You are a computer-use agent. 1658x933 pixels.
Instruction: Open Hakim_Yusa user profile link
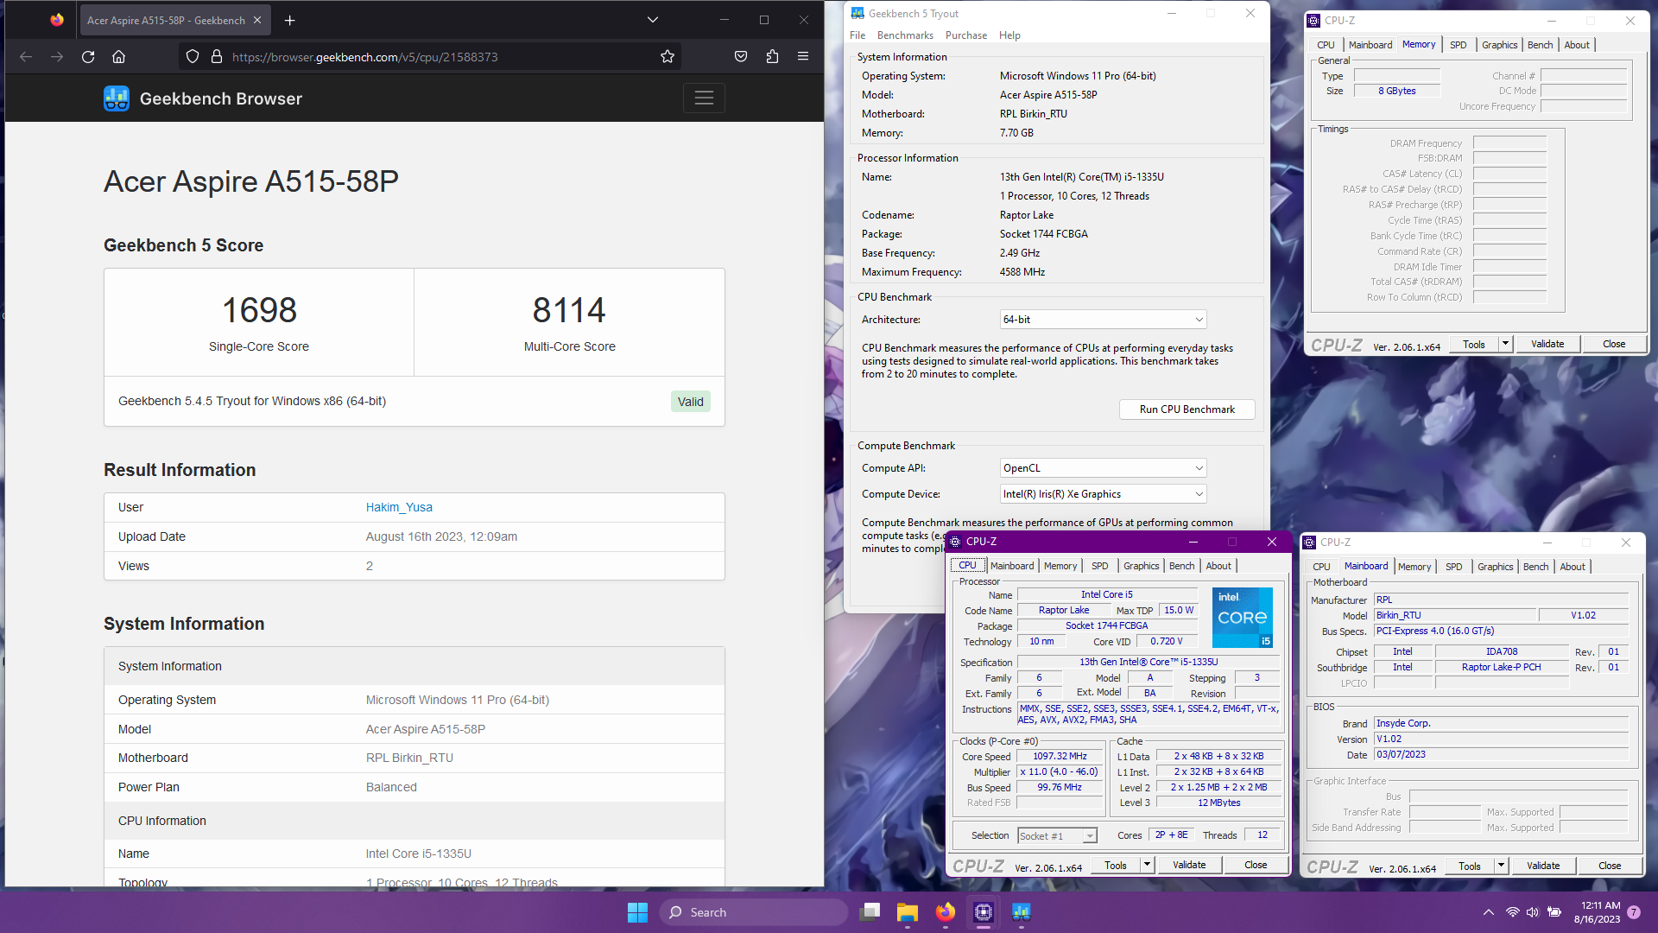click(x=399, y=507)
